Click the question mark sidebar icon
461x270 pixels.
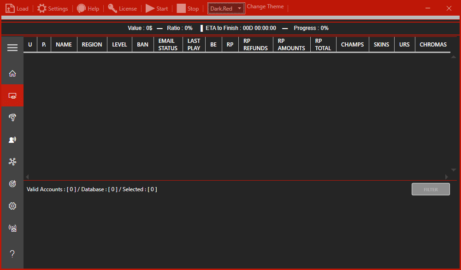pyautogui.click(x=12, y=254)
